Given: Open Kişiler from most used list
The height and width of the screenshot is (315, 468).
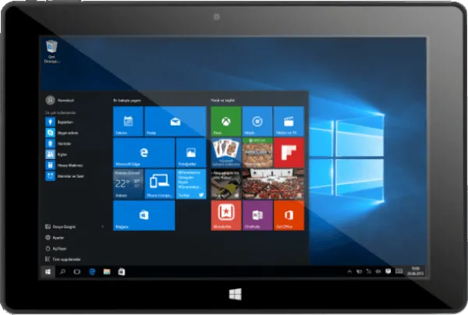Looking at the screenshot, I should pos(57,154).
